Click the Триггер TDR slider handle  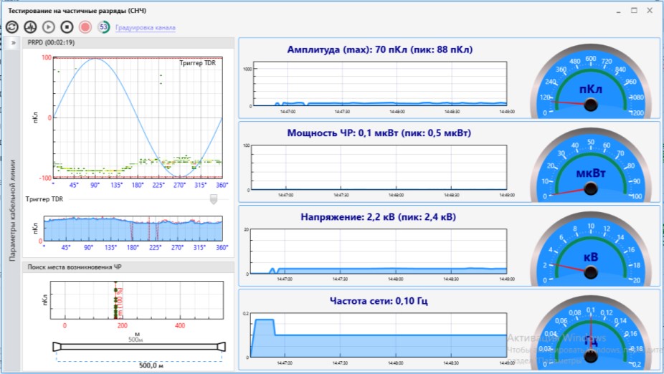tap(213, 200)
